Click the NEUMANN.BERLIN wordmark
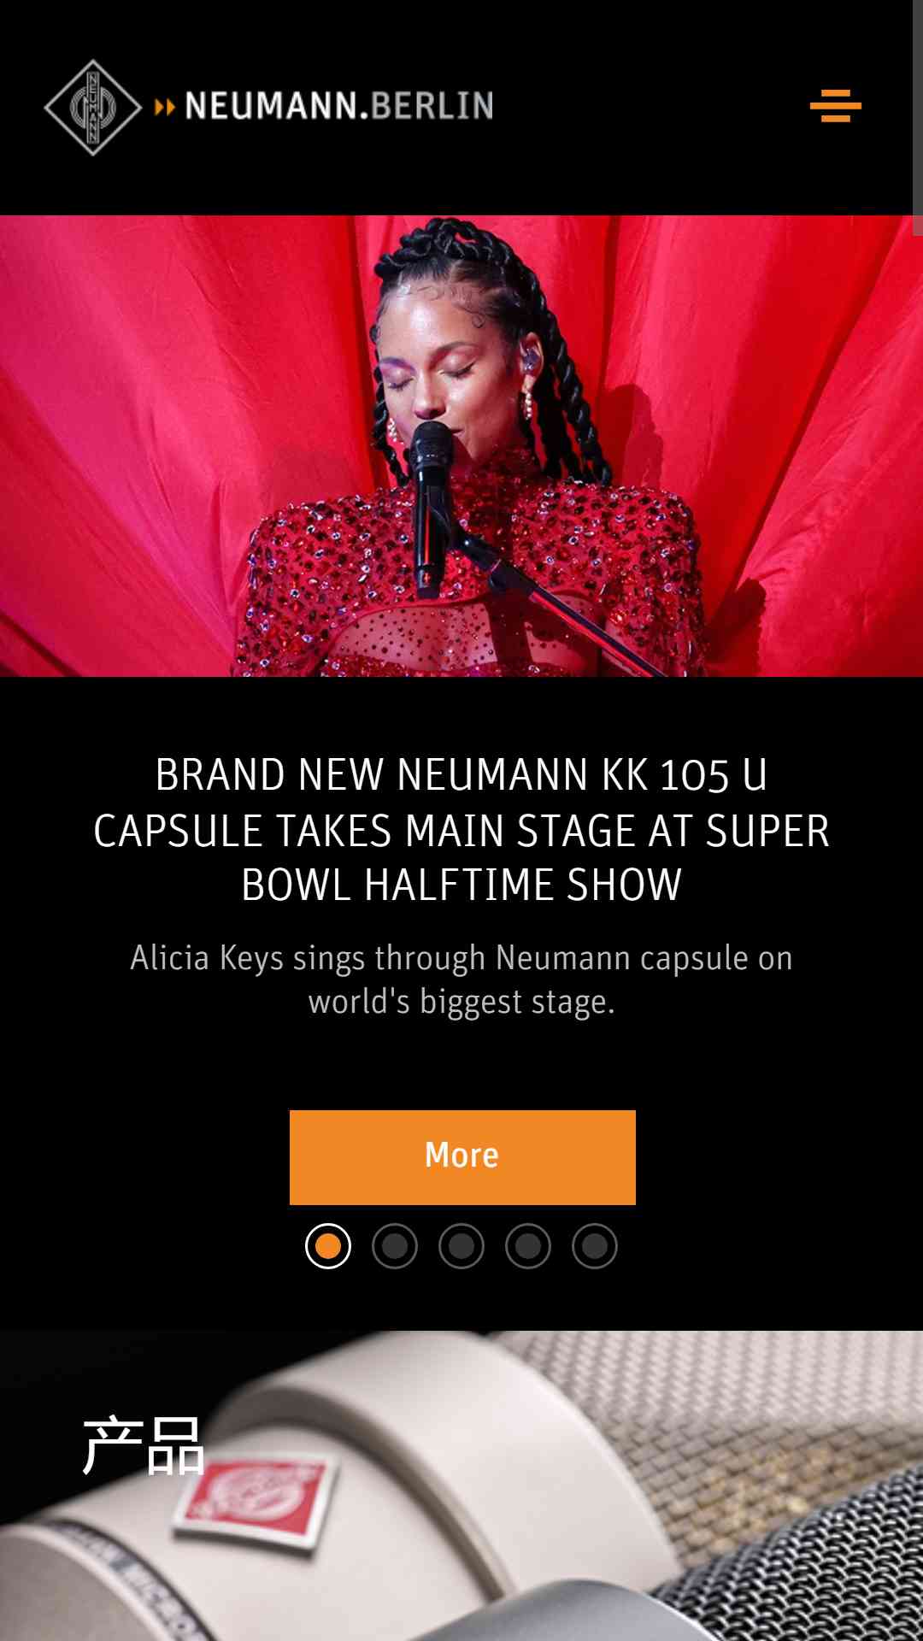The width and height of the screenshot is (923, 1641). click(338, 106)
